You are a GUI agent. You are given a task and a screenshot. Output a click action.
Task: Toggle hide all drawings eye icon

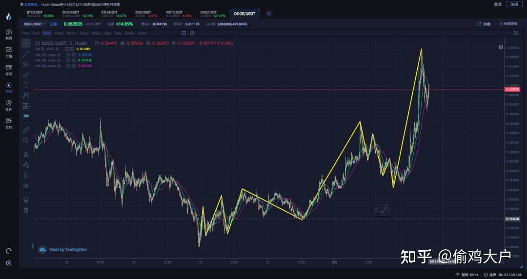tap(26, 186)
